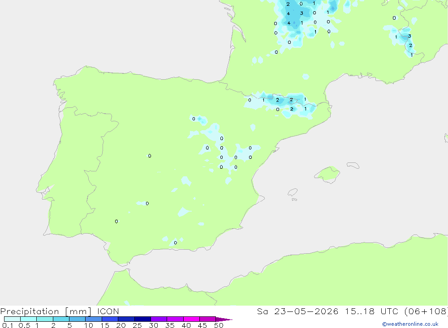
Task: Select the 40–45 mm magenta legend swatch
Action: 191,319
